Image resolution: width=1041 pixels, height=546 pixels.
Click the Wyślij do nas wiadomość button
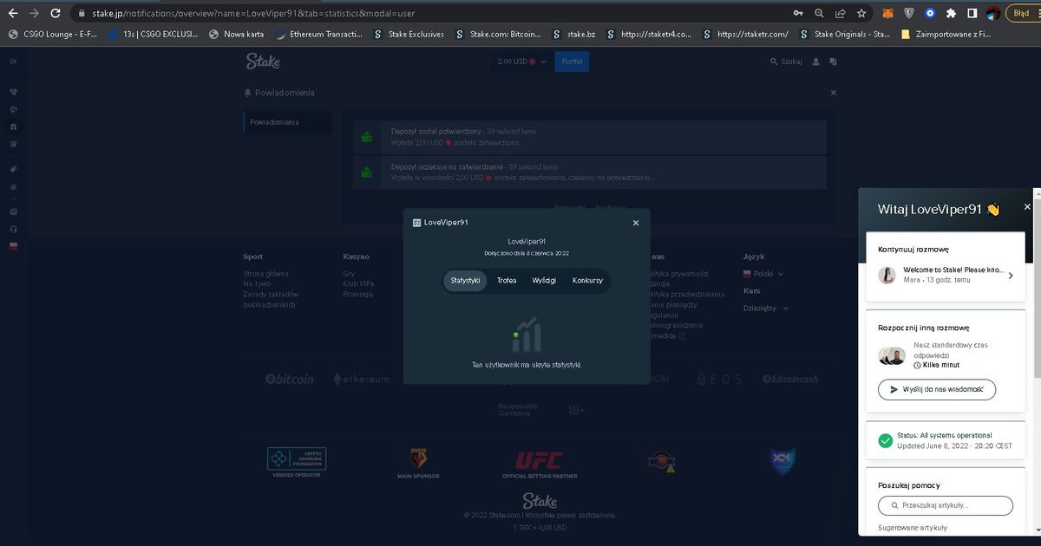[937, 390]
